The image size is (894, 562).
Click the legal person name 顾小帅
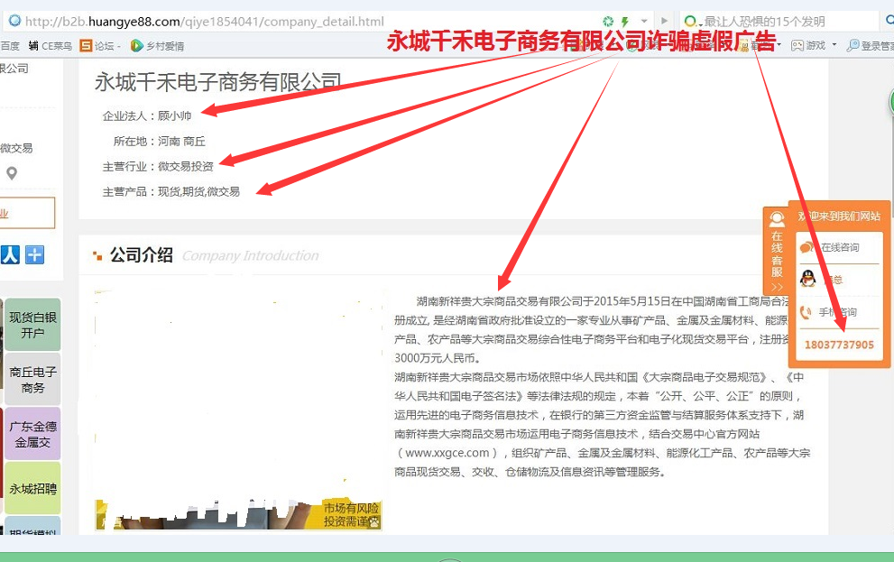click(174, 115)
